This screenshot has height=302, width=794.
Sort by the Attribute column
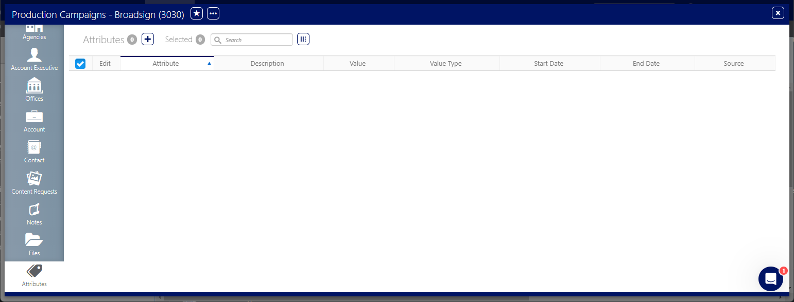pyautogui.click(x=167, y=64)
